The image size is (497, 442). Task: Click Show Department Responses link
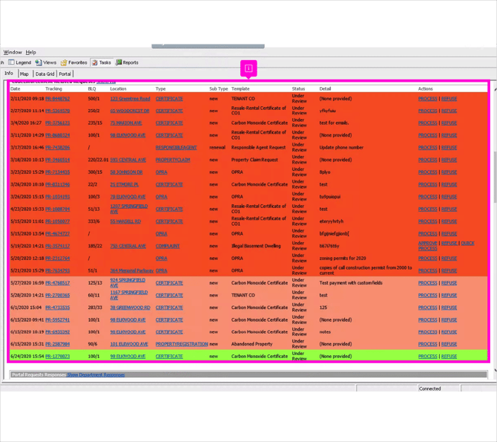96,375
